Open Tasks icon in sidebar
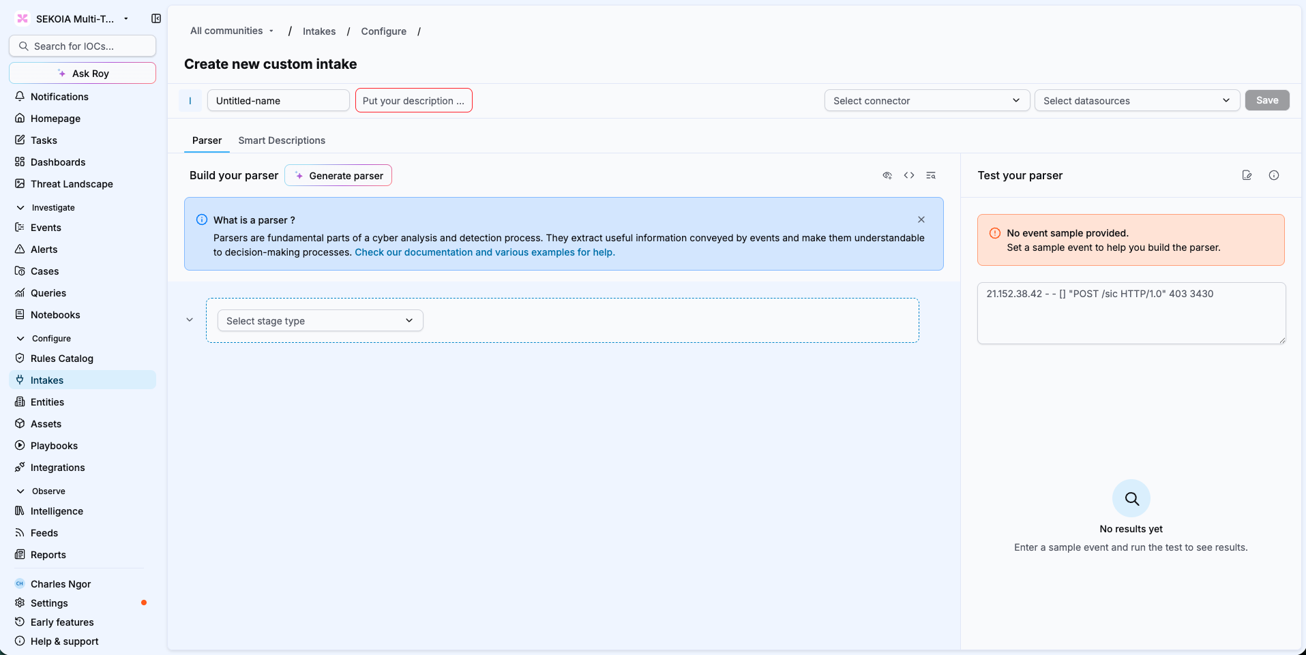 pyautogui.click(x=20, y=140)
